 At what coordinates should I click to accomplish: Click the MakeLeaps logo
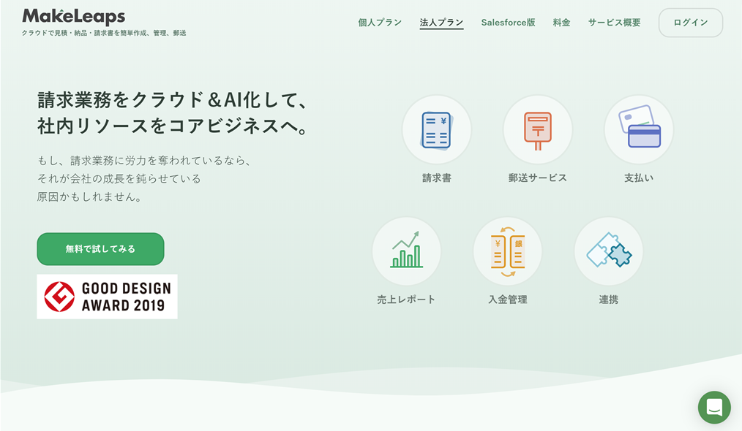(x=74, y=17)
